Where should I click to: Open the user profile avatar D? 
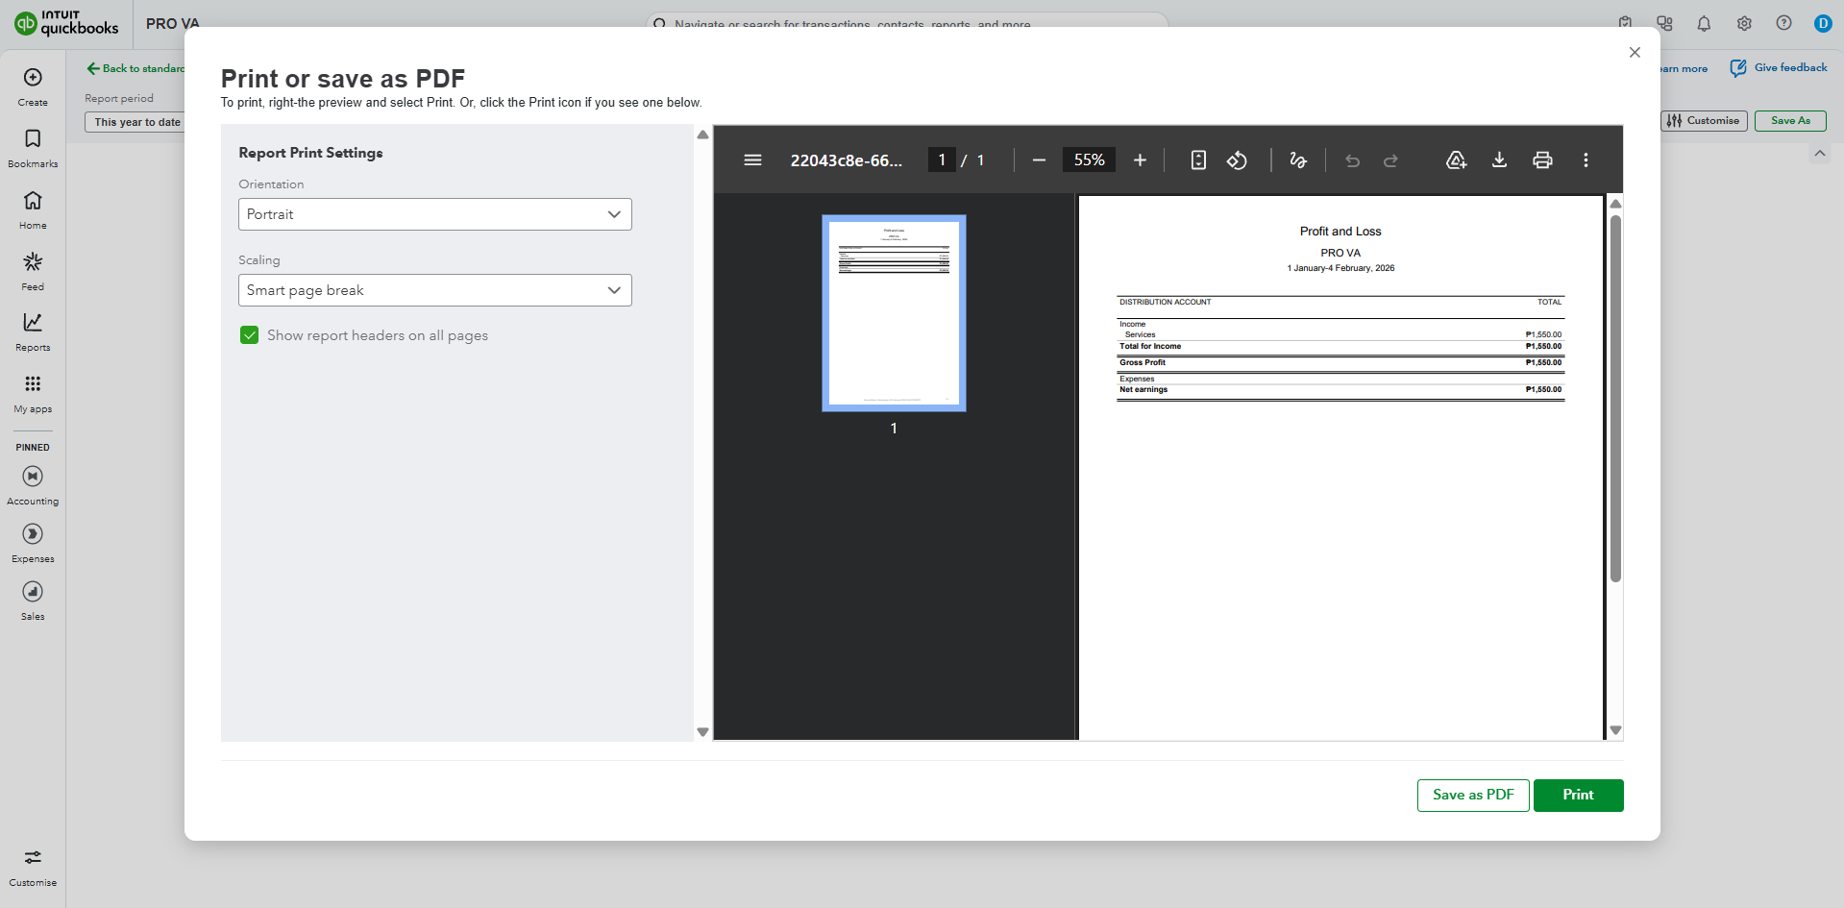tap(1823, 24)
